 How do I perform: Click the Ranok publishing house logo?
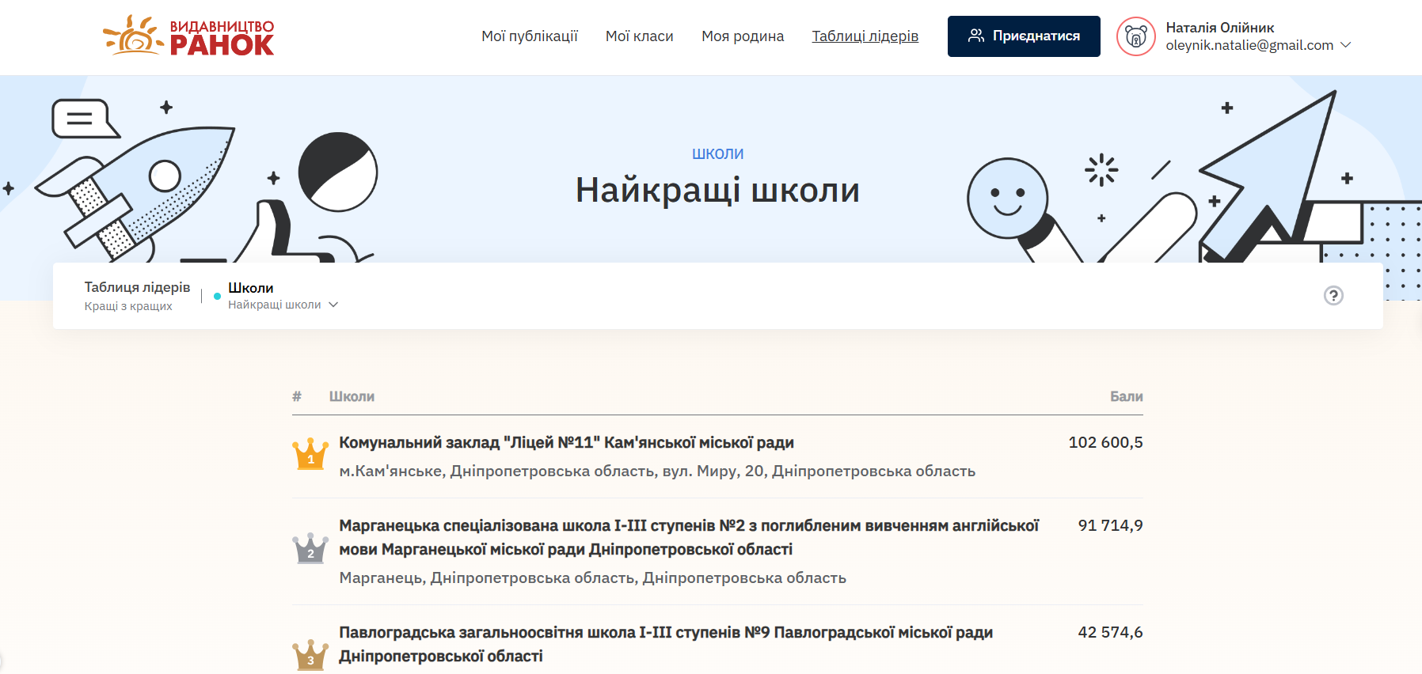(188, 36)
